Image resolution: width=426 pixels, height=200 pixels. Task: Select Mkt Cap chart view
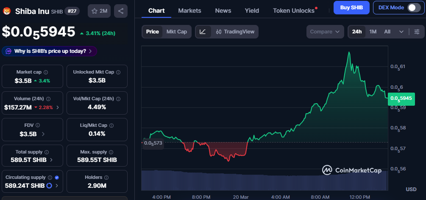coord(177,32)
